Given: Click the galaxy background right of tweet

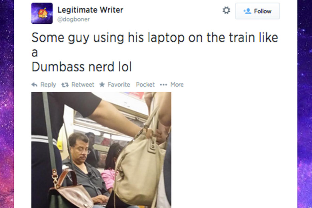Looking at the screenshot, I should (x=305, y=104).
